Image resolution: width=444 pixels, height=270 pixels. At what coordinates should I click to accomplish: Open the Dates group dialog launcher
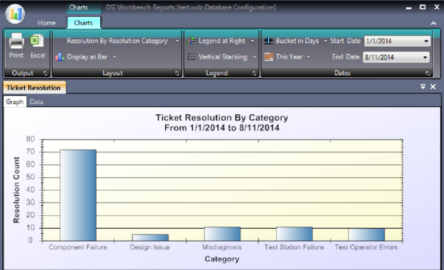point(428,73)
